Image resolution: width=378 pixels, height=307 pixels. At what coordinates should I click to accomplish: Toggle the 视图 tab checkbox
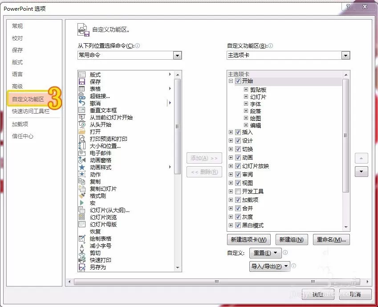coord(238,183)
